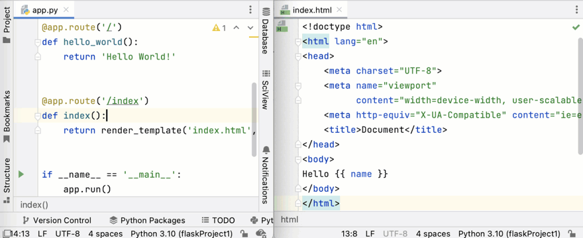Image resolution: width=583 pixels, height=238 pixels.
Task: Open Python 3.10 interpreter selector in app.py status bar
Action: coord(182,233)
